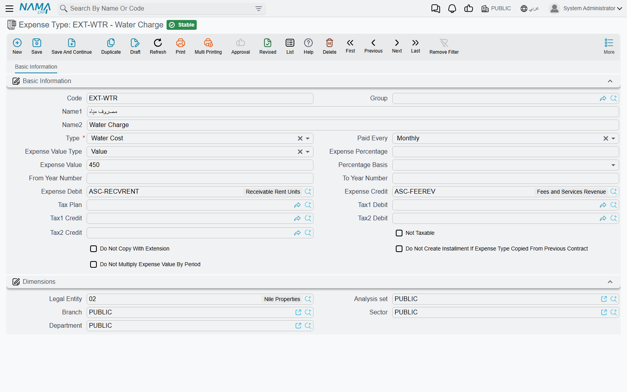
Task: Click the PUBLIC company selector
Action: point(496,9)
